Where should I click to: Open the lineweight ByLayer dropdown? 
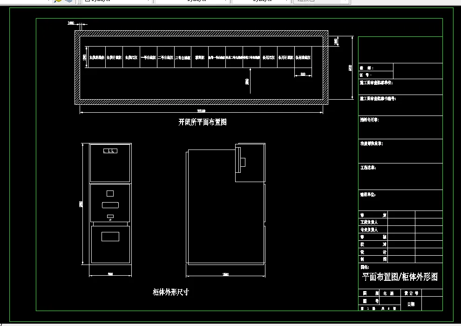[x=287, y=1]
